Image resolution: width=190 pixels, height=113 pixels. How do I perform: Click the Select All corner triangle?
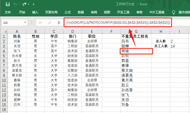[5, 31]
